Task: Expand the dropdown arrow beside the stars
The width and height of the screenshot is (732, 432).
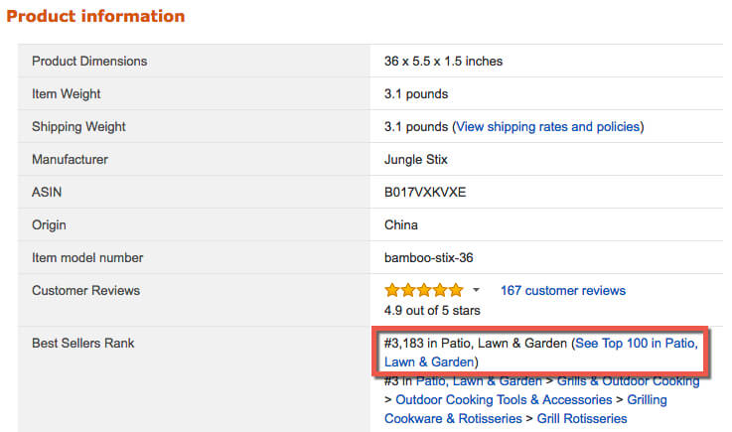Action: click(x=476, y=290)
